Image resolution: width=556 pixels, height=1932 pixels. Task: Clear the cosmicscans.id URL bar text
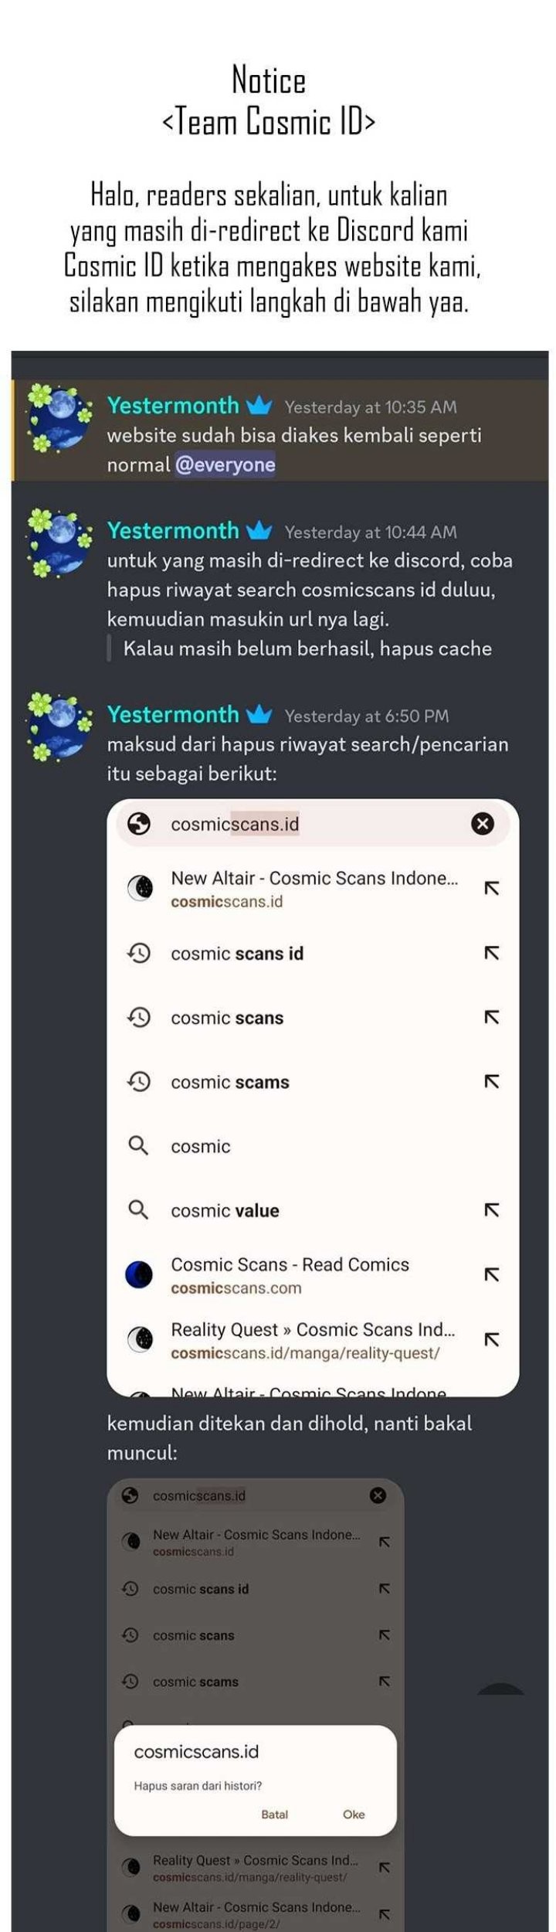coord(483,824)
